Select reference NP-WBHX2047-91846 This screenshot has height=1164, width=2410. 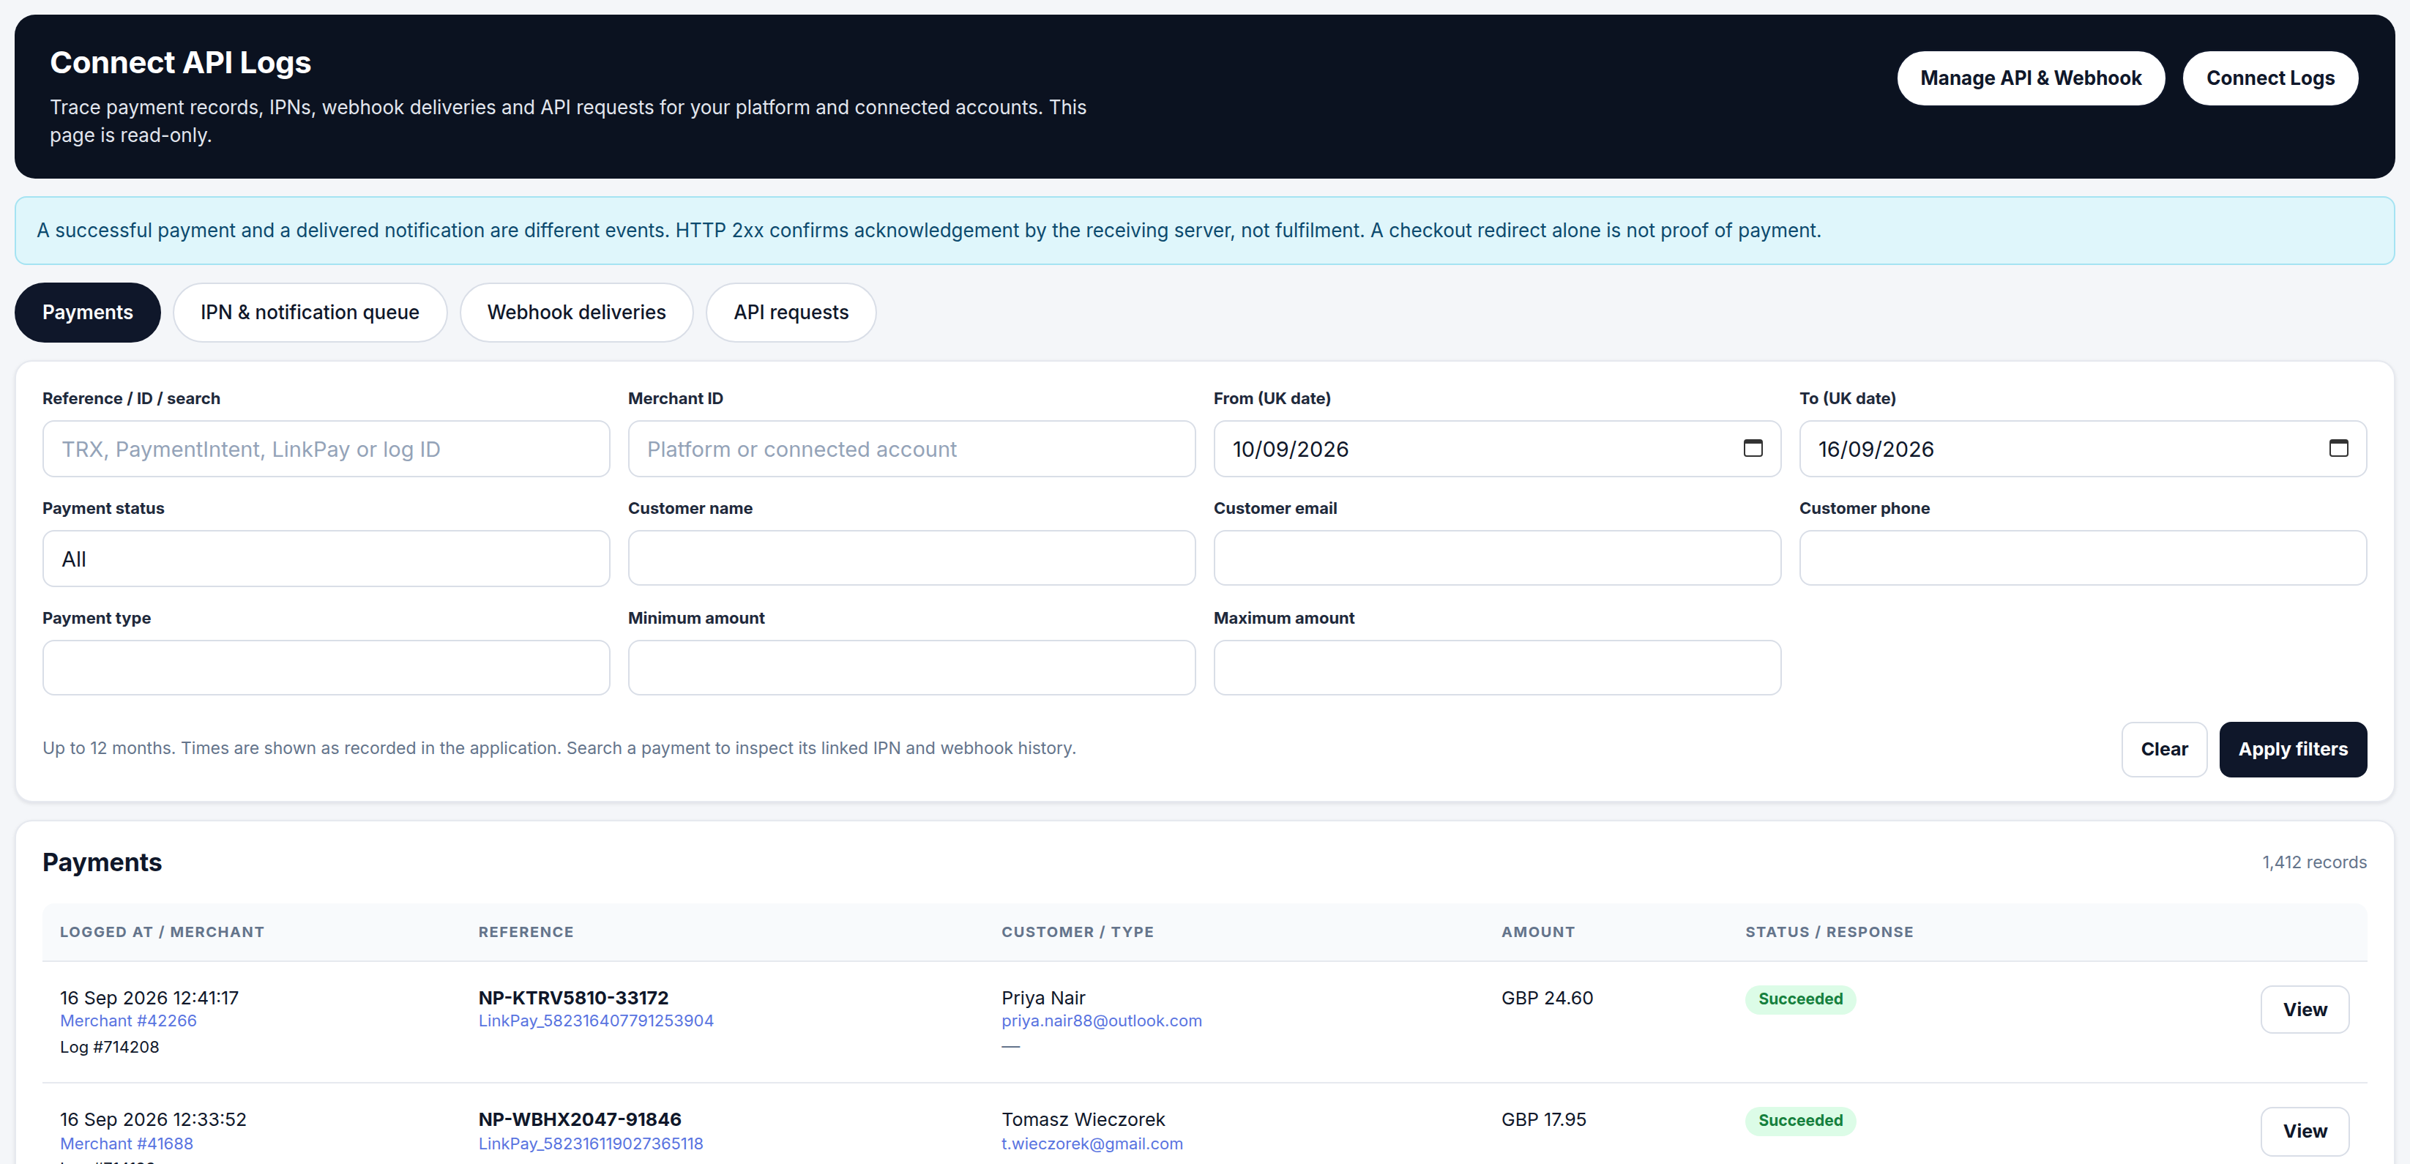[x=580, y=1119]
